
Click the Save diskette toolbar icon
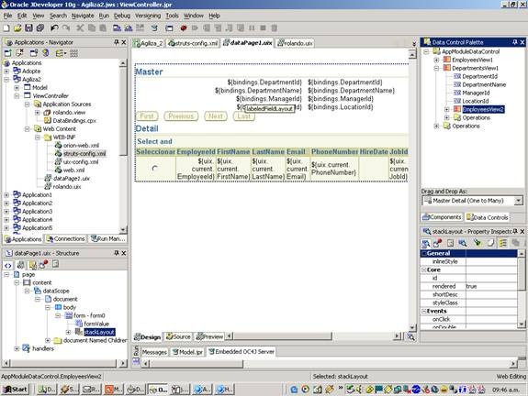coord(29,27)
